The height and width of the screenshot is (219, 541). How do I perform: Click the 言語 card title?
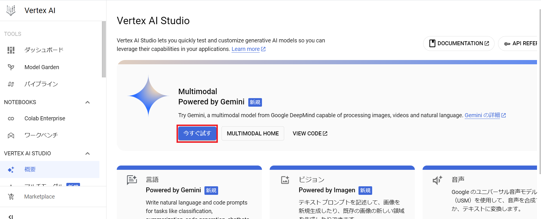pos(152,179)
